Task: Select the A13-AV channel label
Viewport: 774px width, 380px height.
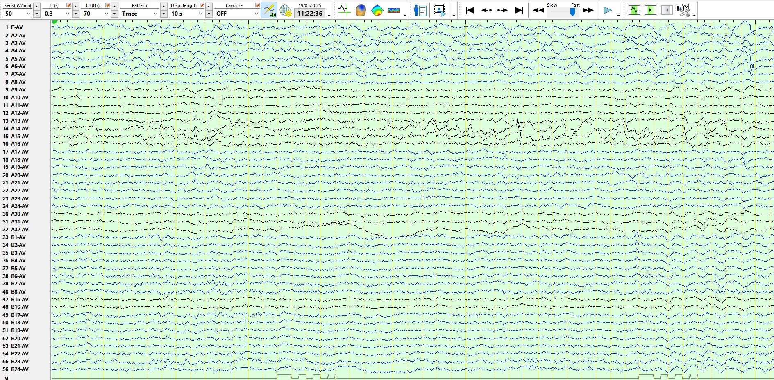Action: tap(20, 121)
